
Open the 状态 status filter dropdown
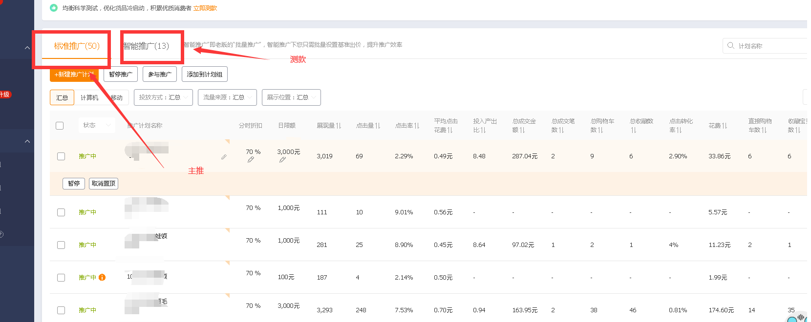[x=97, y=125]
